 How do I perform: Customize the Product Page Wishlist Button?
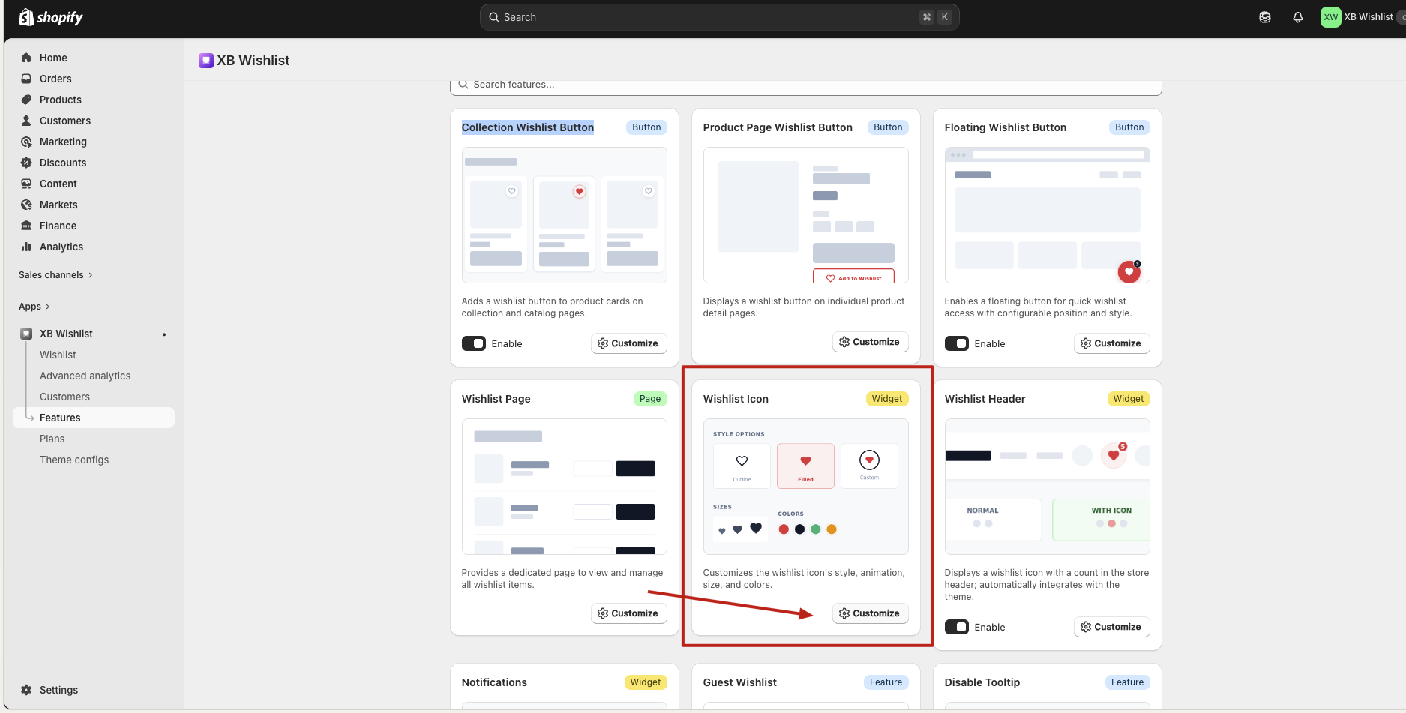[870, 342]
